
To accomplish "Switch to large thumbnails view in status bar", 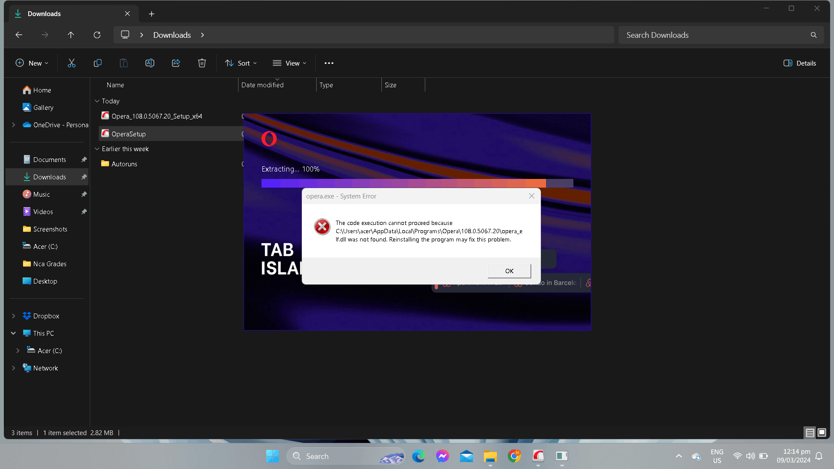I will pos(822,433).
